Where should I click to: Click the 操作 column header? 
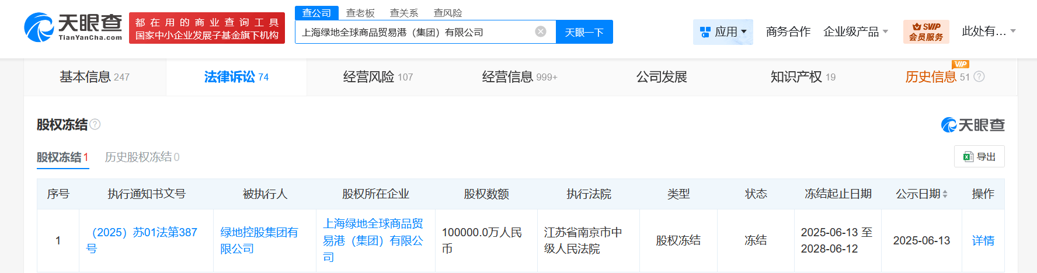983,194
